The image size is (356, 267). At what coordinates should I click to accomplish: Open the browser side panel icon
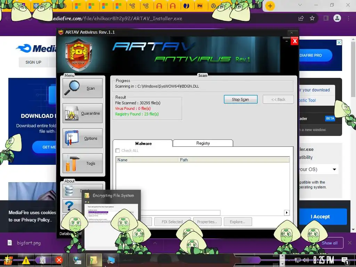coord(326,18)
